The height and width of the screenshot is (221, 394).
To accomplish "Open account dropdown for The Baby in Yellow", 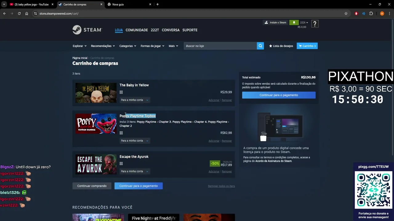I will (135, 100).
